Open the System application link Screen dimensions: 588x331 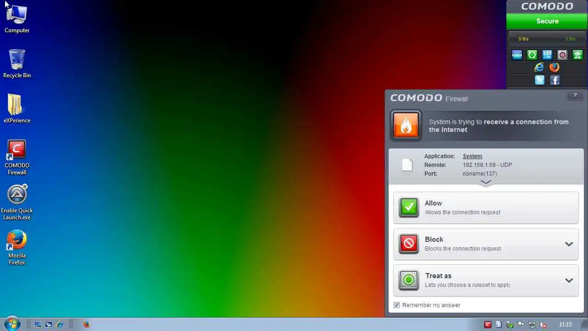pos(472,156)
